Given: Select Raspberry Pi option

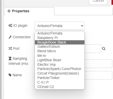Looking at the screenshot, I should pyautogui.click(x=60, y=38).
